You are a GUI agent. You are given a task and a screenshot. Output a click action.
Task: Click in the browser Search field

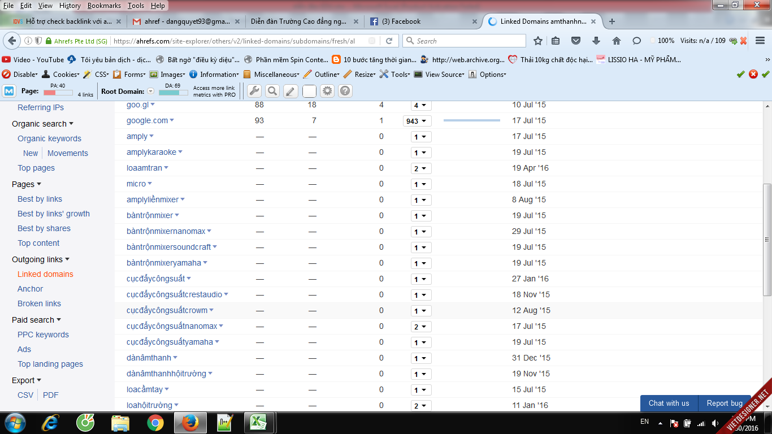(x=464, y=41)
